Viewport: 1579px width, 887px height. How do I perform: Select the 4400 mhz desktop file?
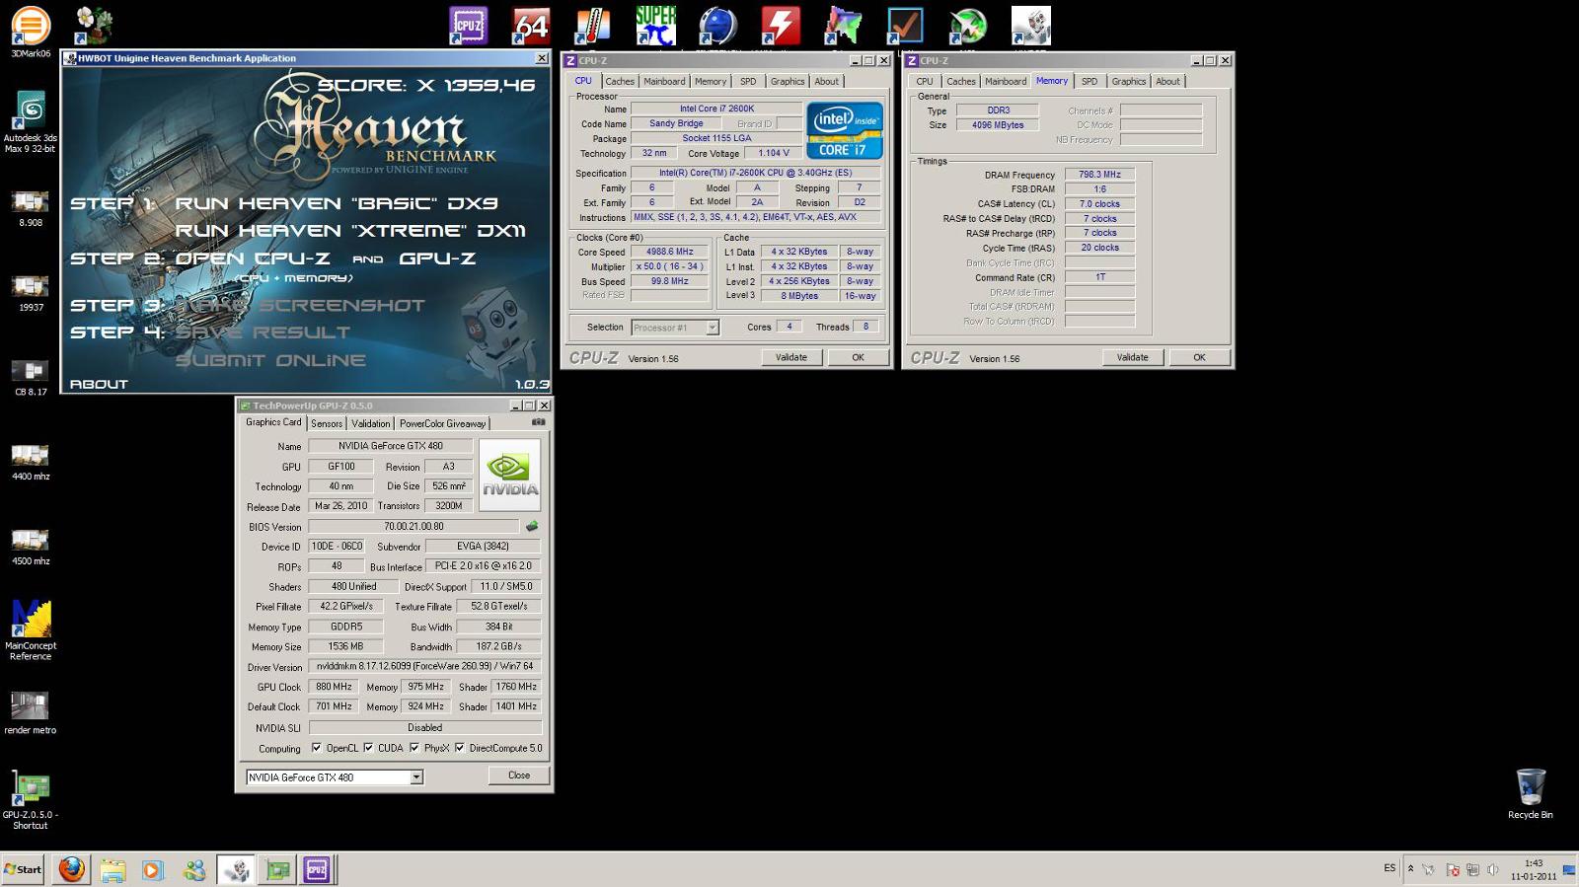[31, 463]
